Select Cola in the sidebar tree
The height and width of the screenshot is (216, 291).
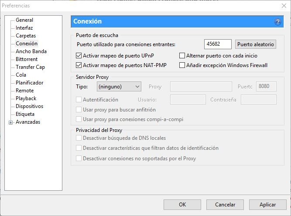(x=21, y=75)
